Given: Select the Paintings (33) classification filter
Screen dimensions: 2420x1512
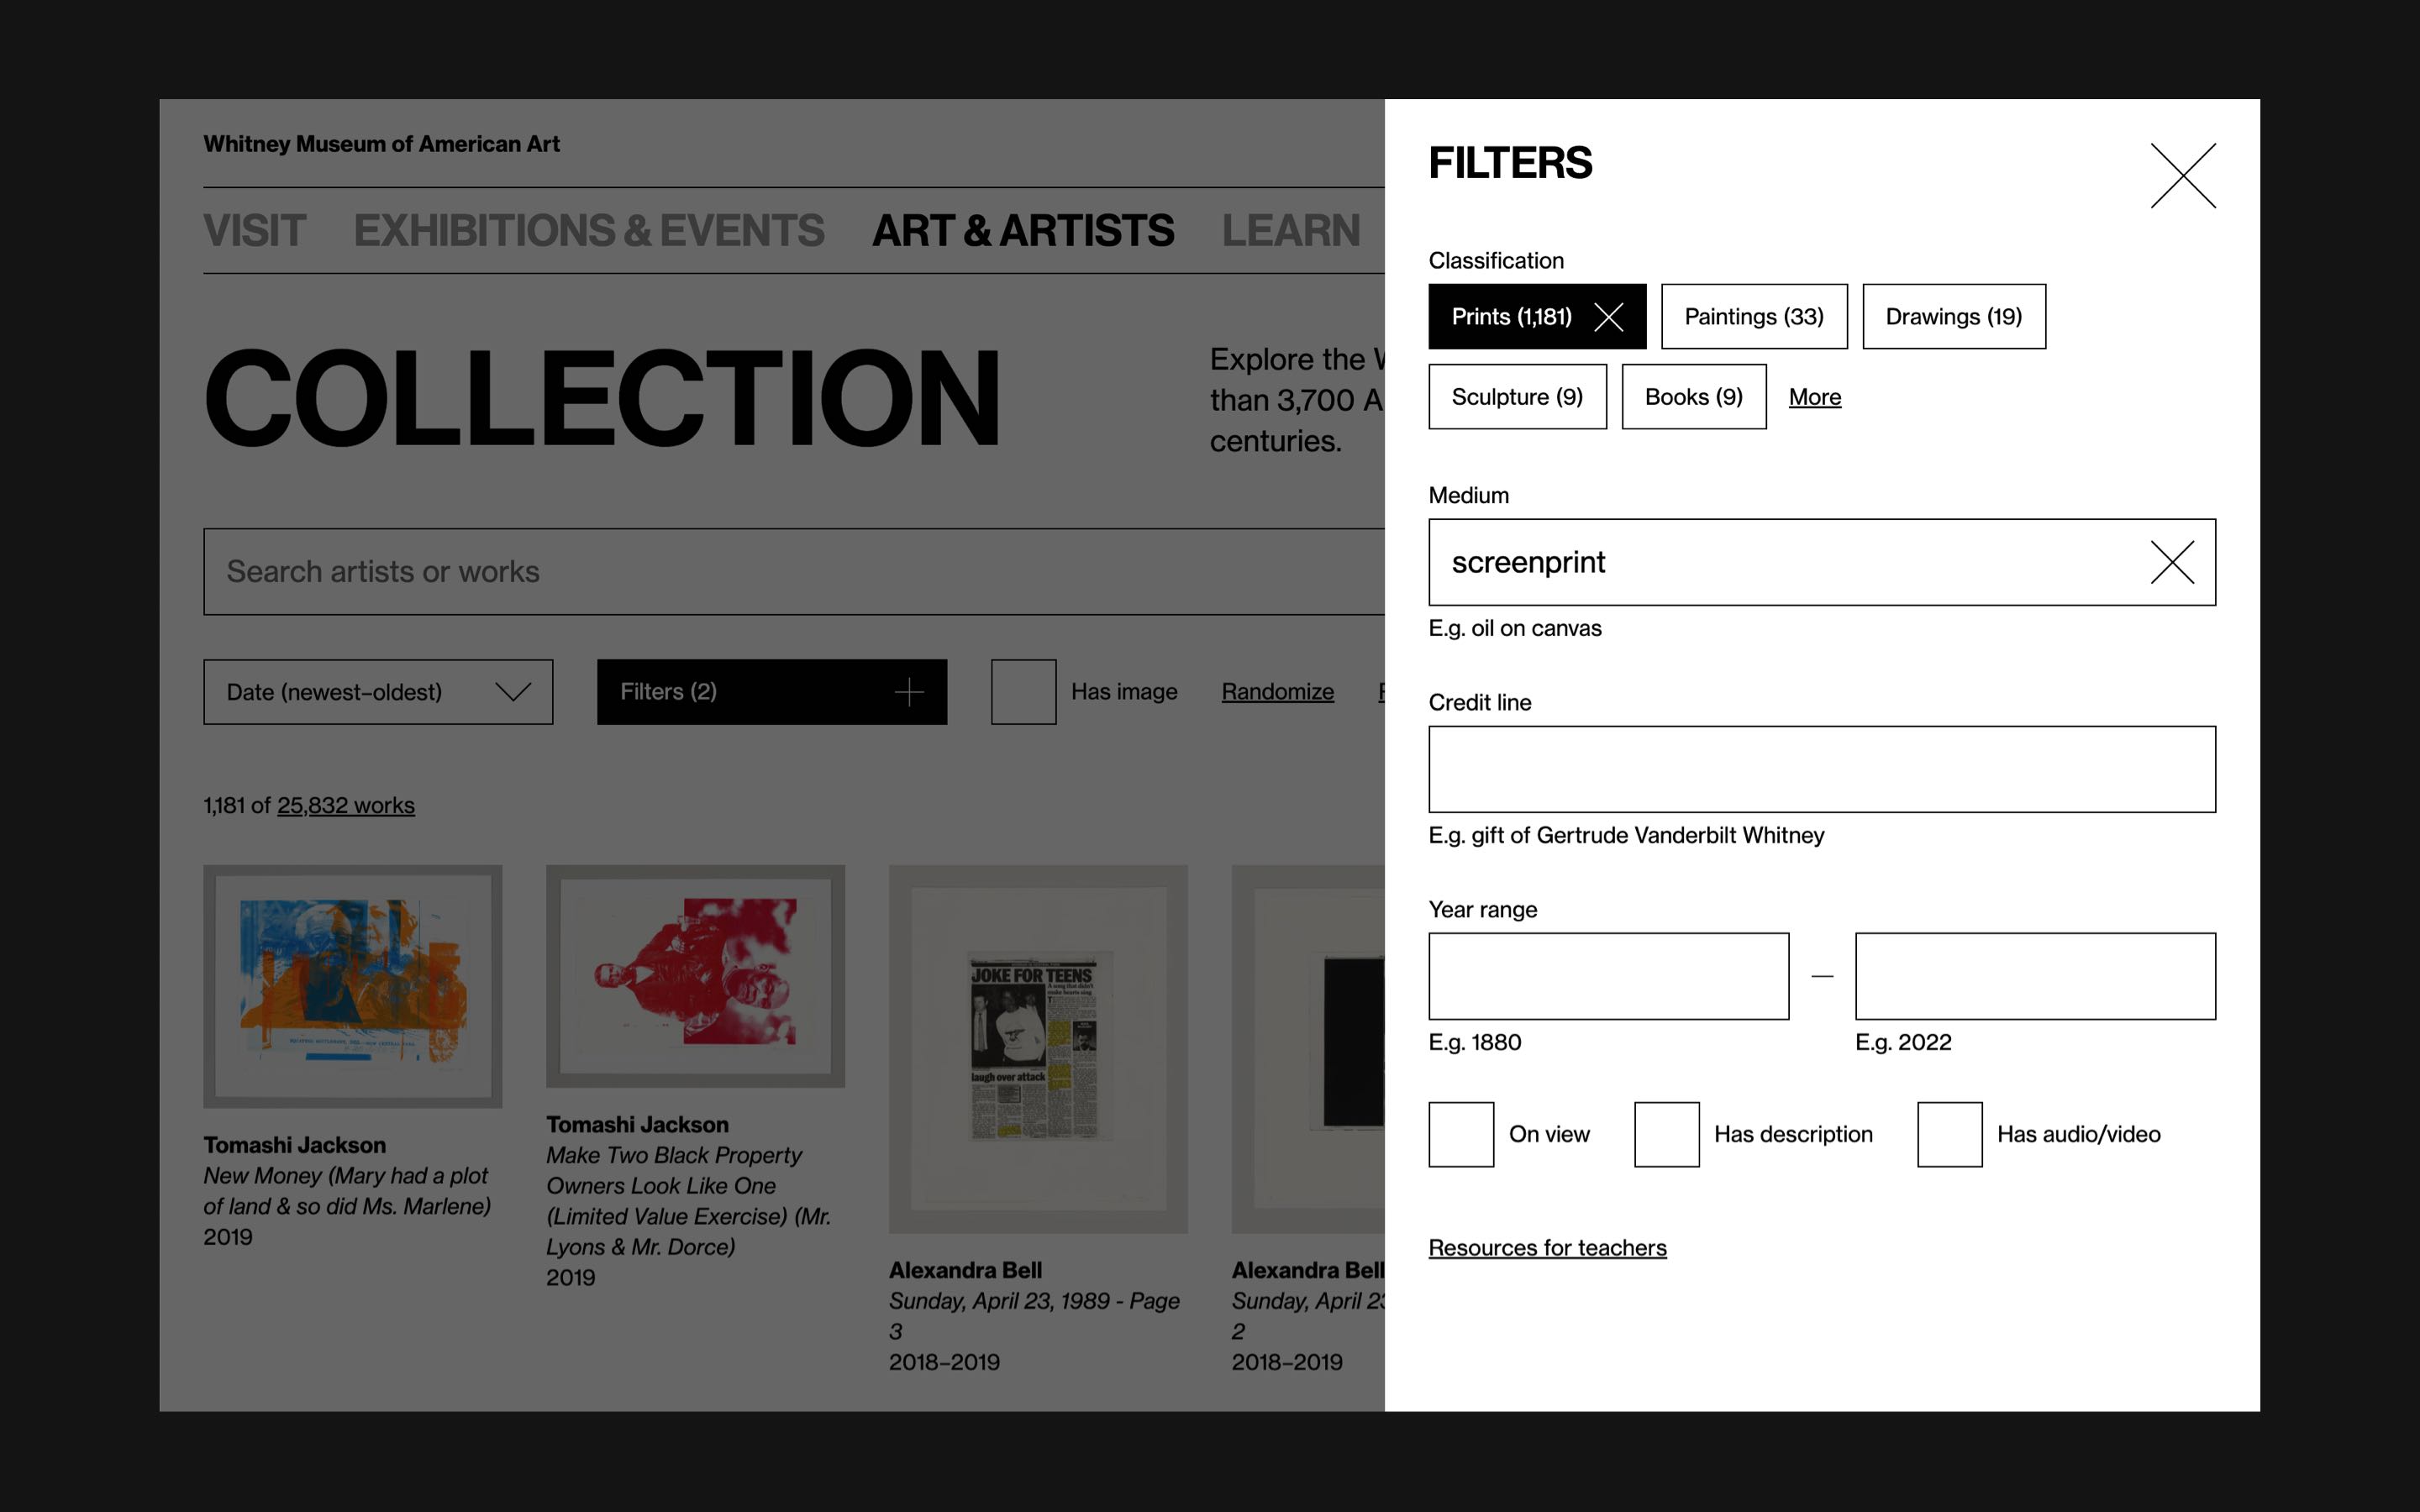Looking at the screenshot, I should point(1754,317).
